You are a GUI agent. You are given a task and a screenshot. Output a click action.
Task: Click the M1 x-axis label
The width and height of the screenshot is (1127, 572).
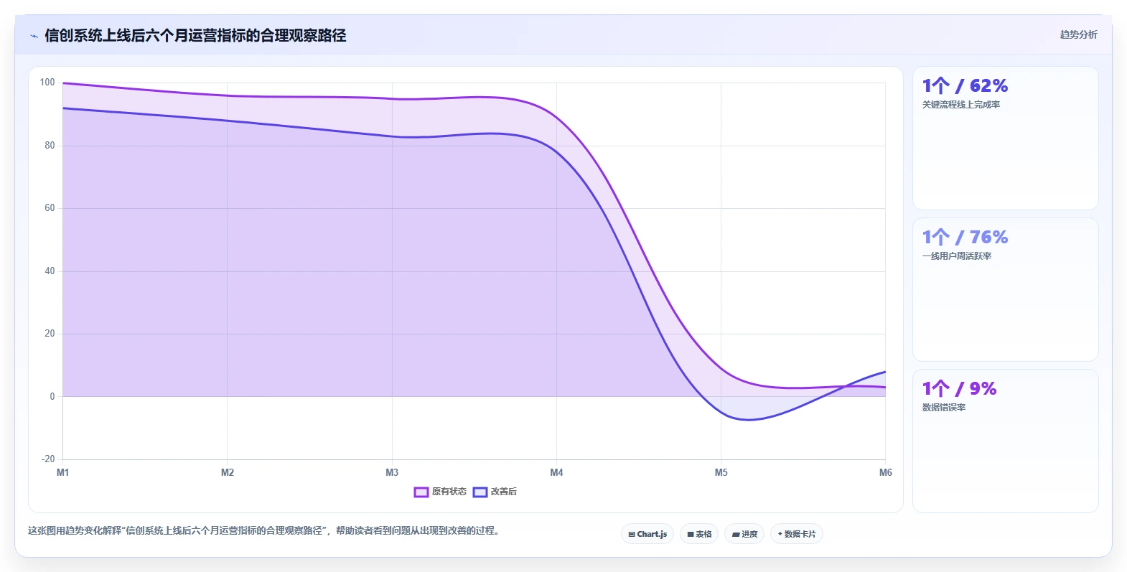pyautogui.click(x=63, y=472)
